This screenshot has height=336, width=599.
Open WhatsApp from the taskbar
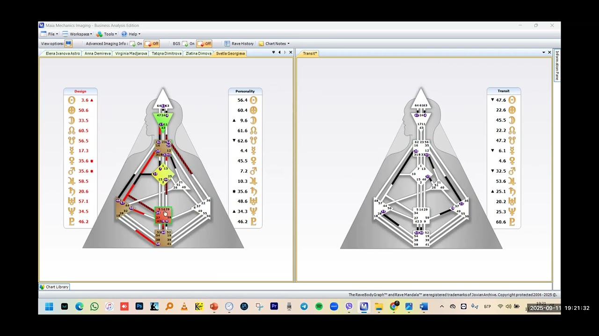click(94, 307)
